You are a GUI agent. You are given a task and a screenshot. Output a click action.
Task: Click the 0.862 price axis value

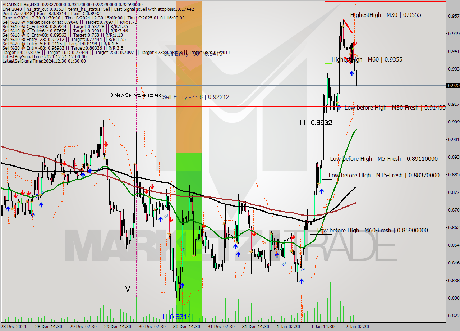click(453, 227)
